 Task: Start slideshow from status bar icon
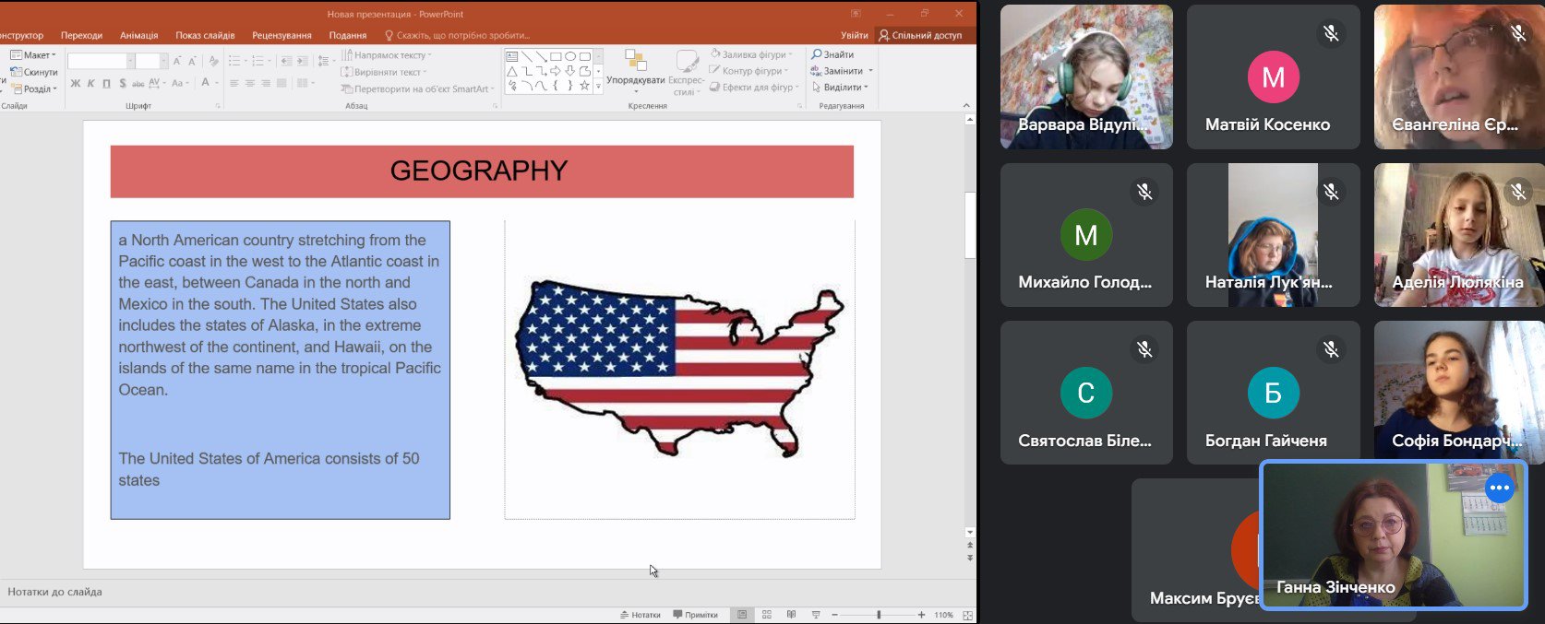pyautogui.click(x=816, y=615)
